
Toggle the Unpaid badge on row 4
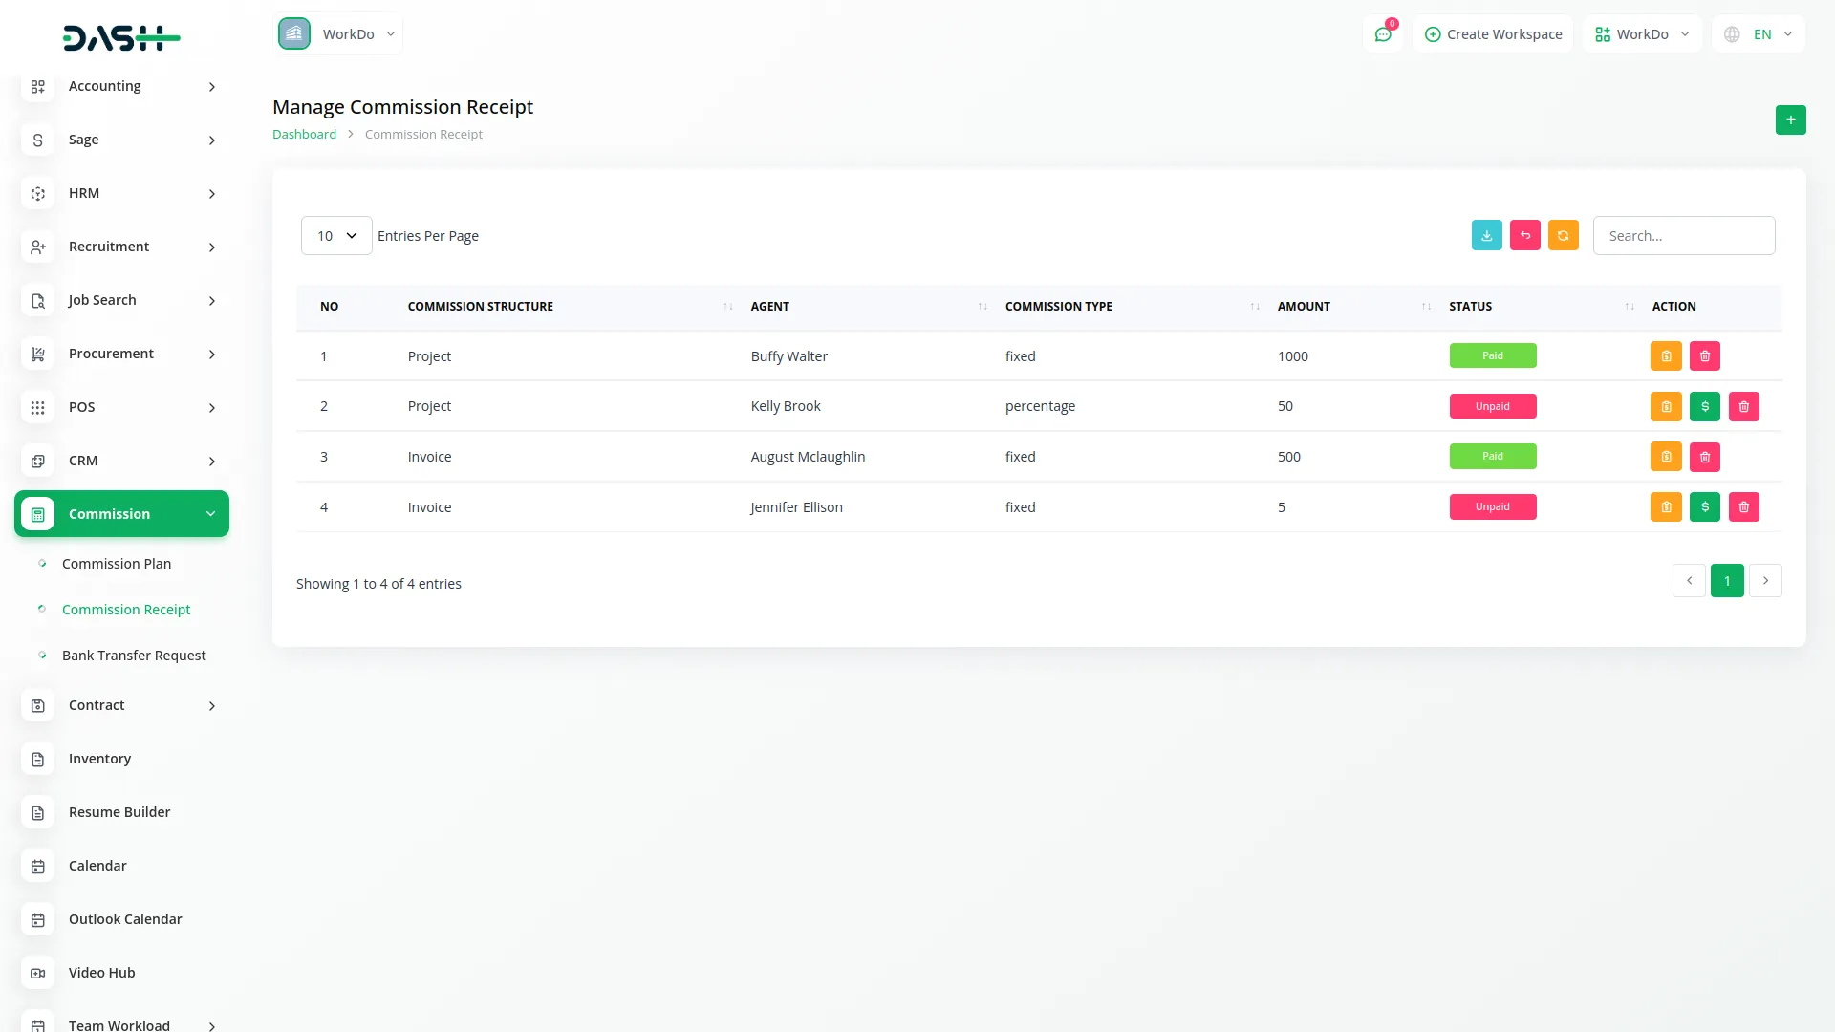tap(1493, 506)
